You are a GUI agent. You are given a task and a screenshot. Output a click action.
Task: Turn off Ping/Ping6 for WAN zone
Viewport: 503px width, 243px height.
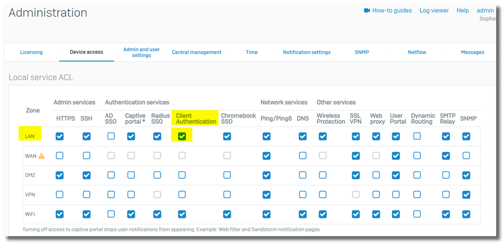[266, 156]
